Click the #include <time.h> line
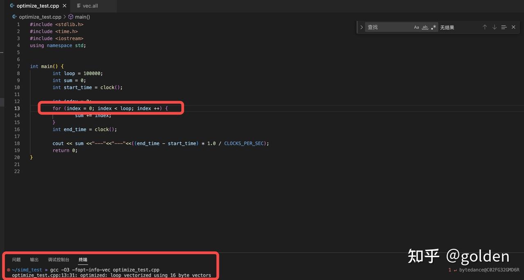Viewport: 524px width, 280px height. [54, 31]
